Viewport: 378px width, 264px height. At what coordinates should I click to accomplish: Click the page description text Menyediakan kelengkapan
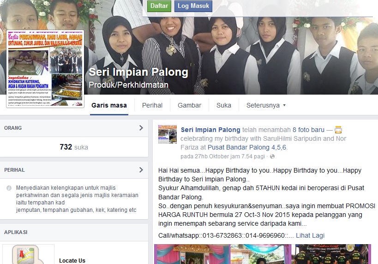tap(77, 198)
